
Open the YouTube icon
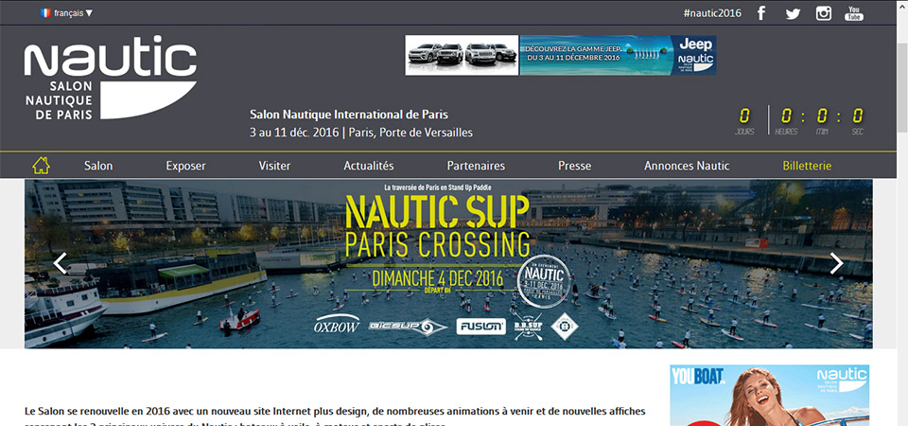click(853, 12)
